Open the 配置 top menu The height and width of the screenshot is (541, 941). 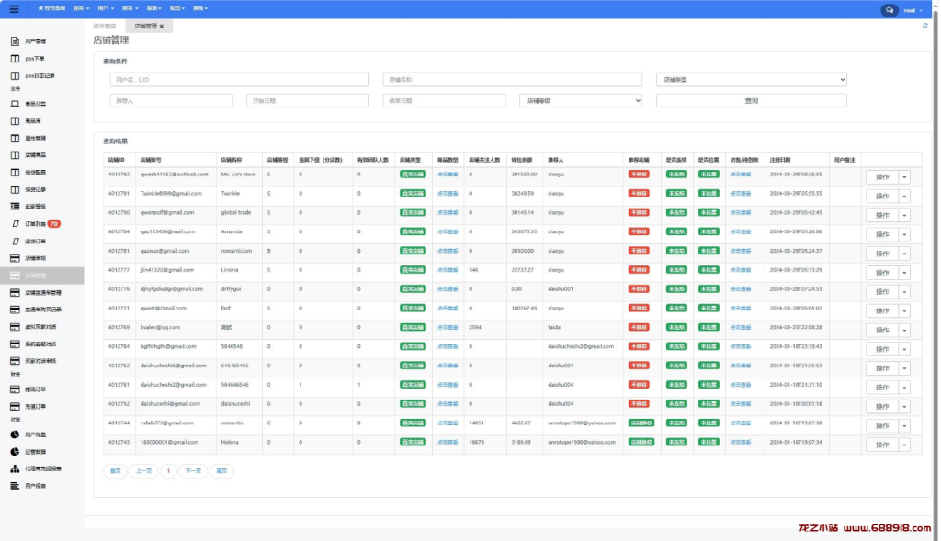pyautogui.click(x=177, y=8)
